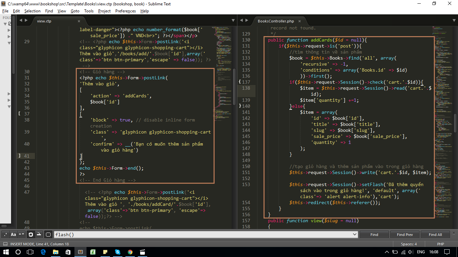The height and width of the screenshot is (257, 458).
Task: Toggle highlight matches button
Action: (48, 235)
